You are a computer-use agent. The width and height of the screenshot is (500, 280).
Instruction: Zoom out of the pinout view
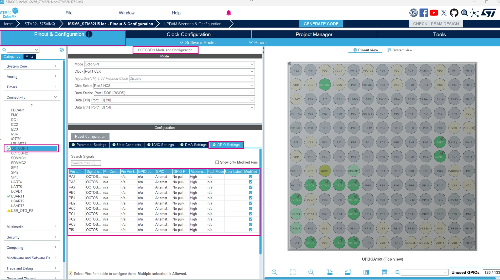(311, 272)
